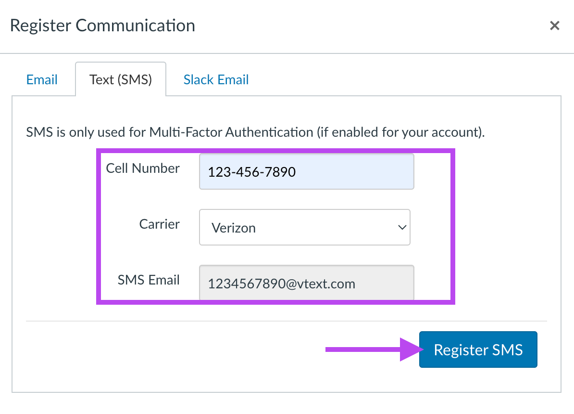Click the Cell Number input field
574x414 pixels.
point(306,171)
